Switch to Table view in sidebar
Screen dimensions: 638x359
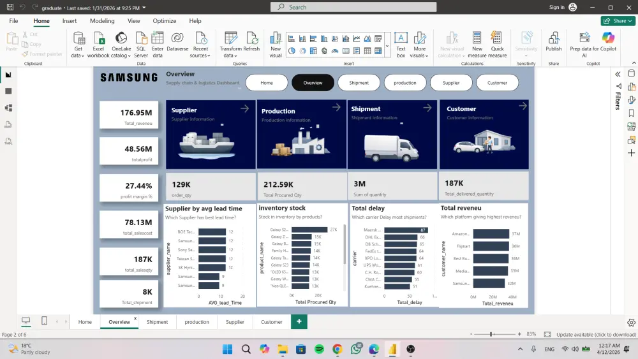pos(8,91)
